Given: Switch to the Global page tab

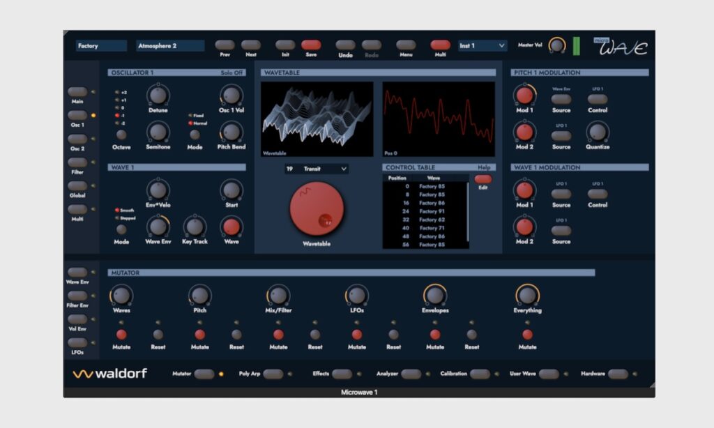Looking at the screenshot, I should (x=77, y=185).
